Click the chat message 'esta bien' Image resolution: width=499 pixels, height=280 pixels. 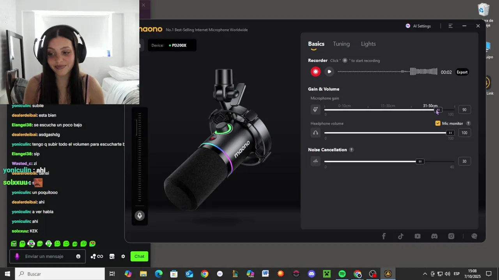pyautogui.click(x=47, y=115)
